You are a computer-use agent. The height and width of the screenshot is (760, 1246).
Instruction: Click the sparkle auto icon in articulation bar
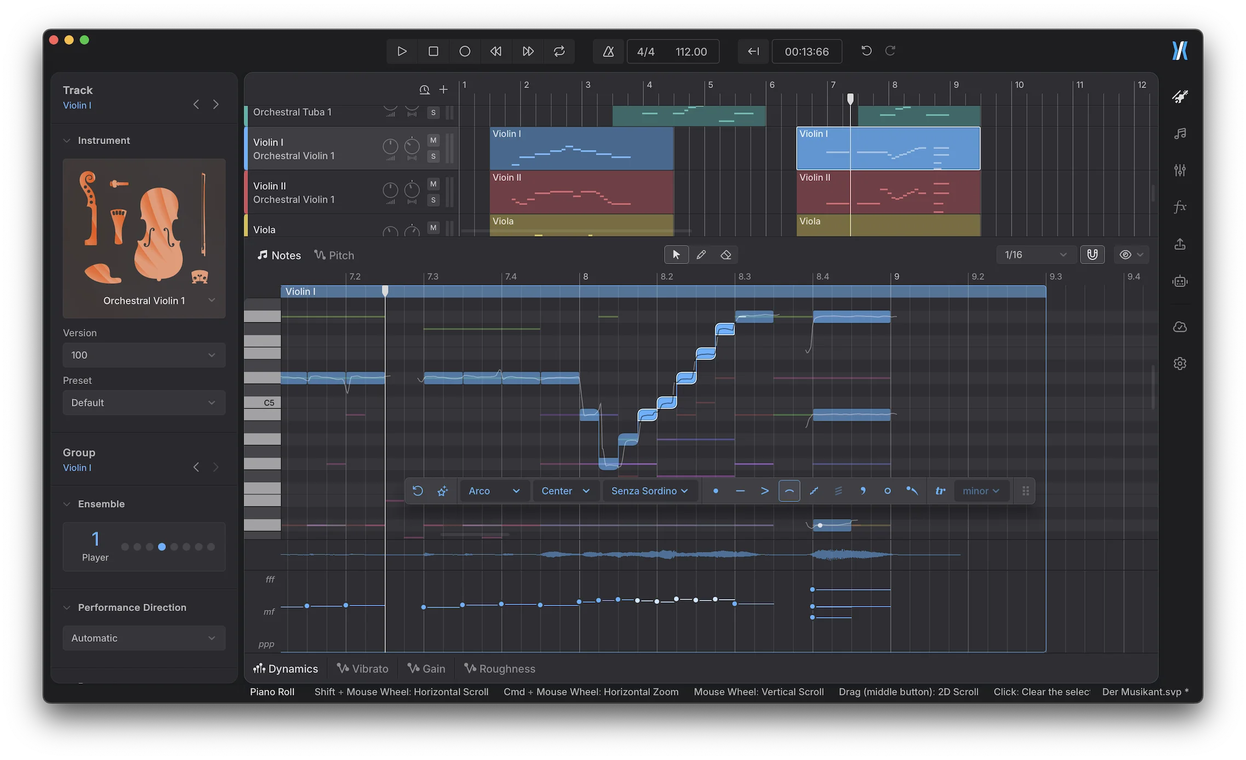443,491
